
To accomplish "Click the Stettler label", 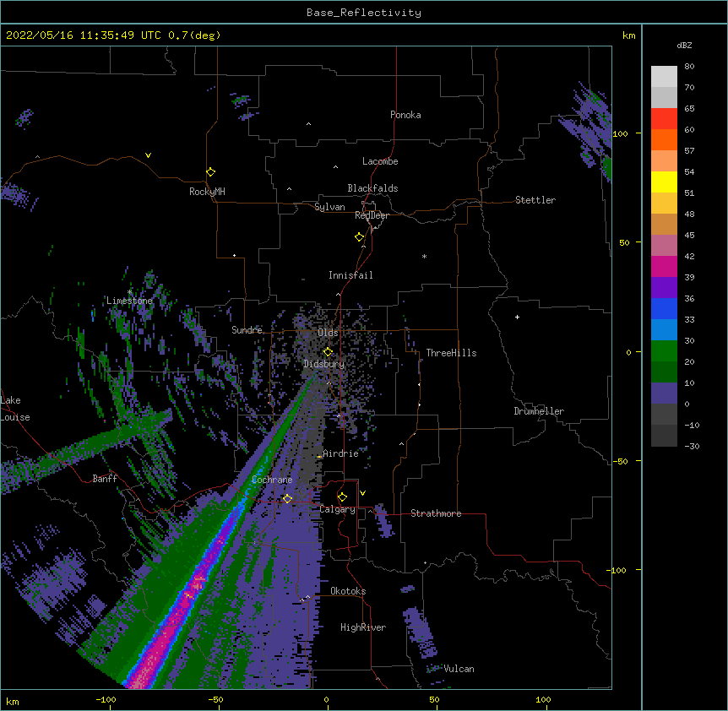I will [535, 200].
